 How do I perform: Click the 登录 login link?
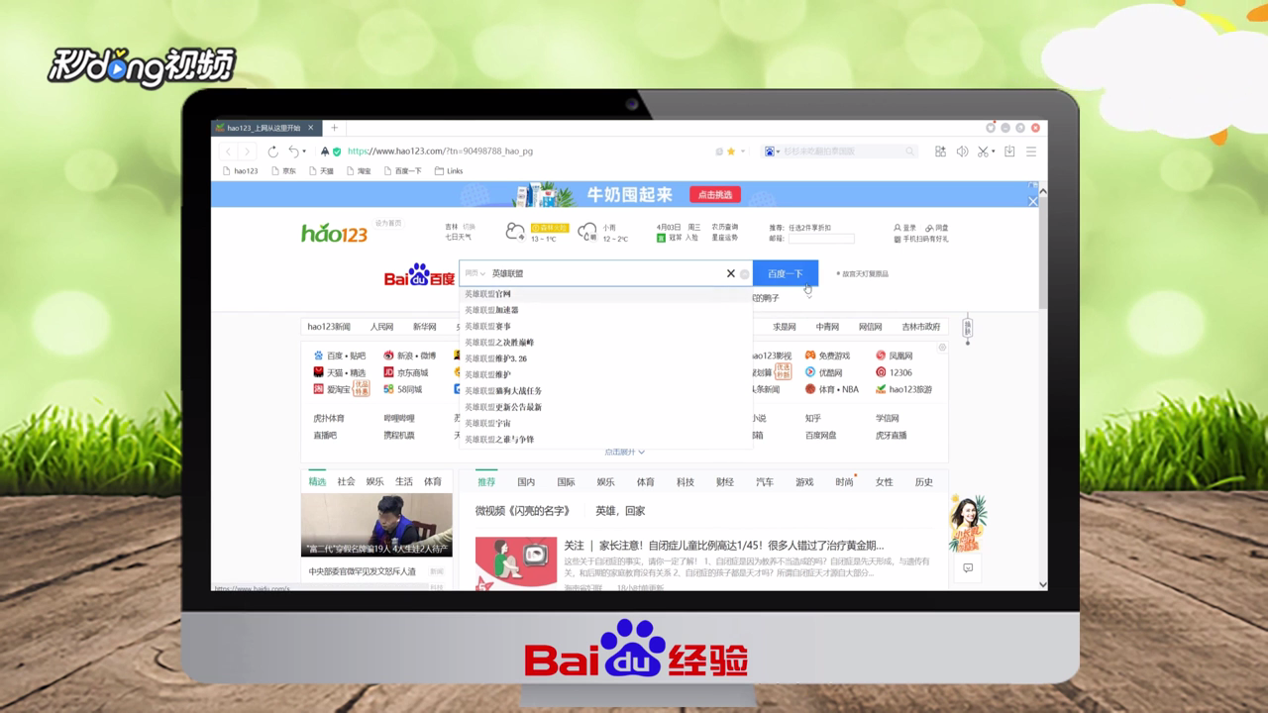click(905, 228)
